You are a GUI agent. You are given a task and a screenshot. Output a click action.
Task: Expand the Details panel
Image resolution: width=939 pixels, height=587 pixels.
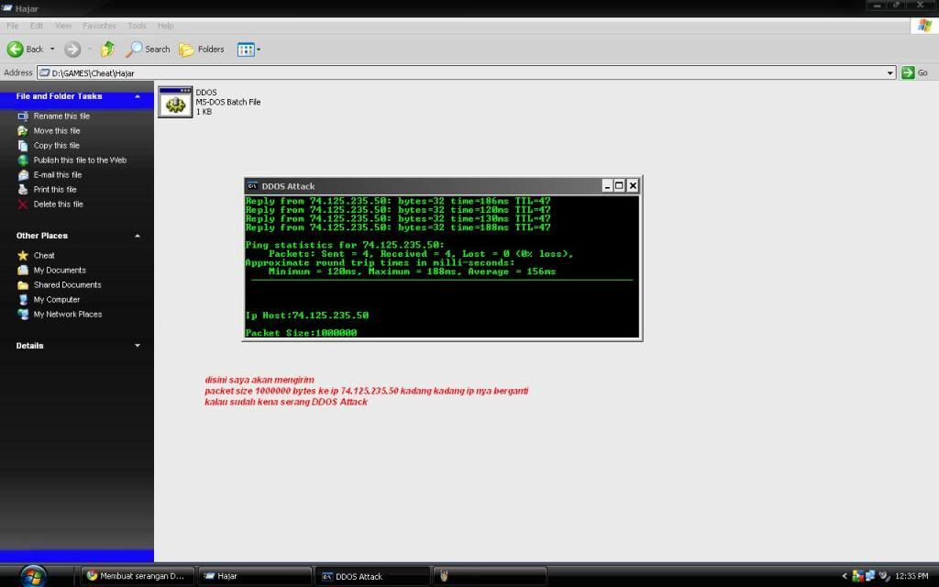click(138, 346)
